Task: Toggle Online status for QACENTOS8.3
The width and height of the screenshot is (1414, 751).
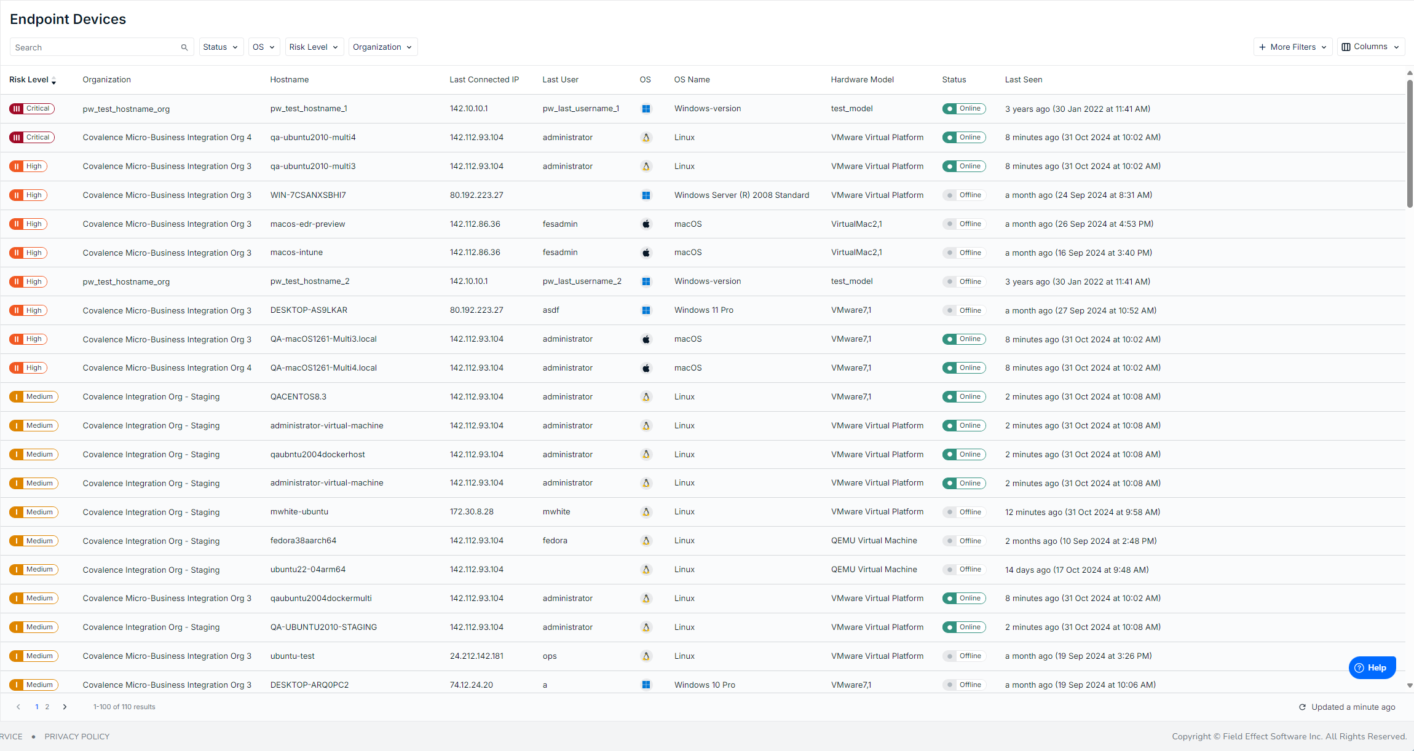Action: tap(963, 397)
